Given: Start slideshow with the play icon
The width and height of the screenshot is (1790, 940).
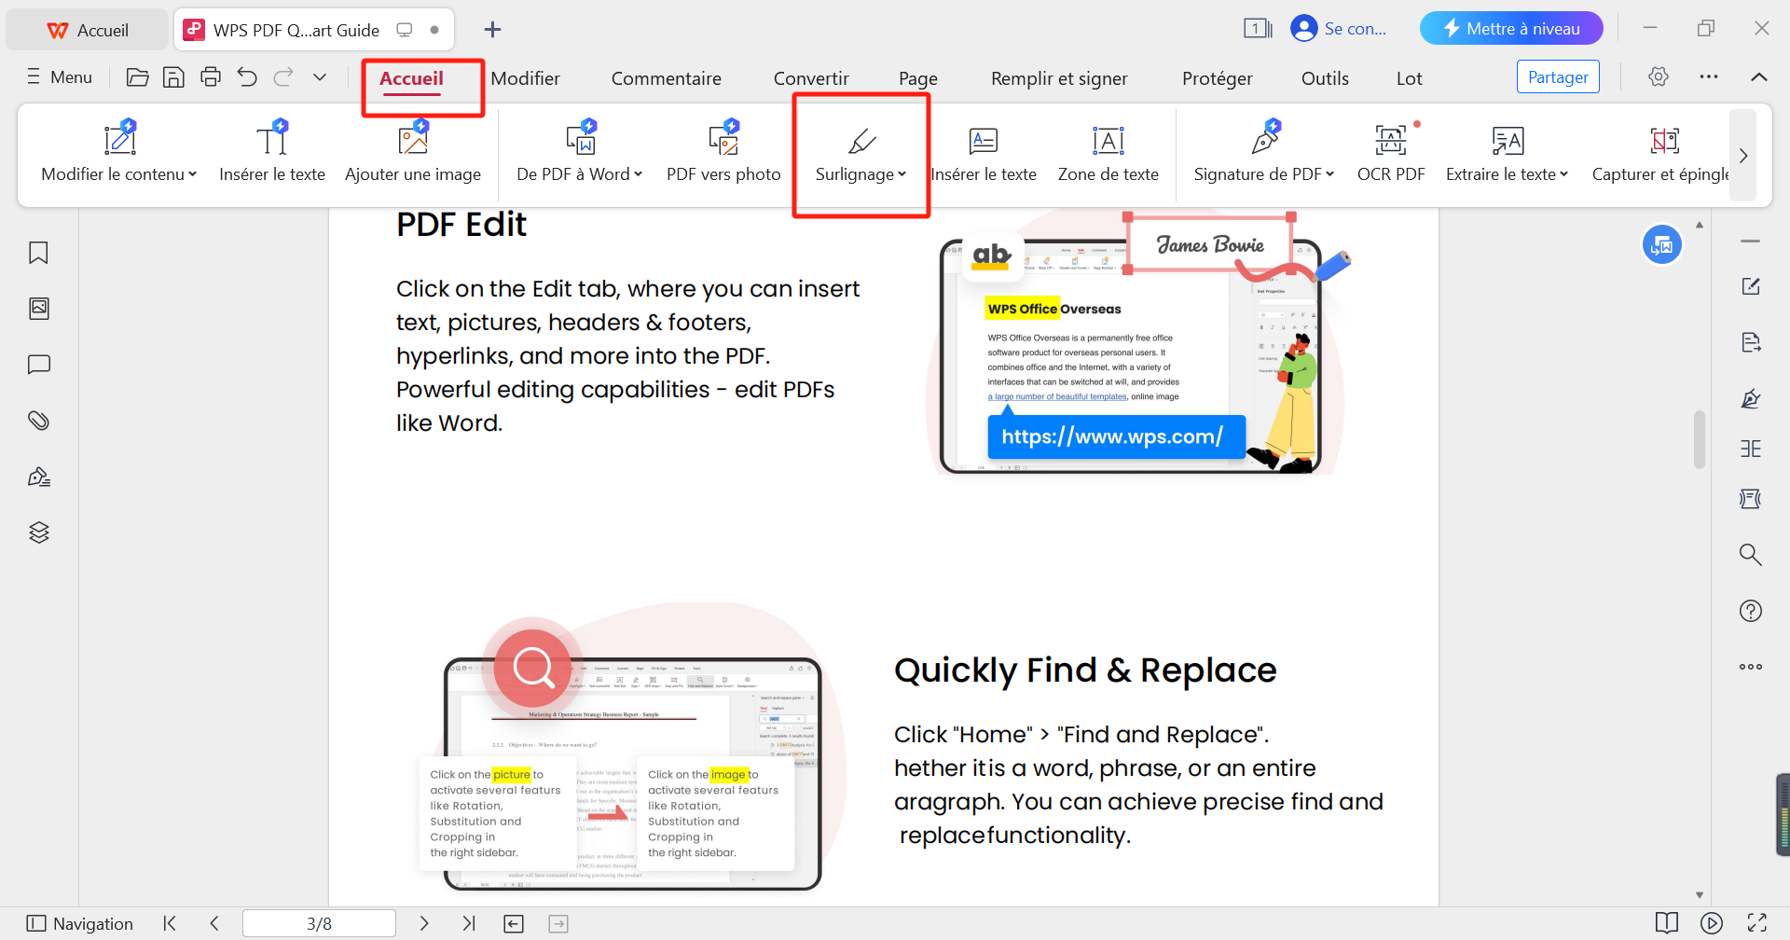Looking at the screenshot, I should click(x=1712, y=923).
